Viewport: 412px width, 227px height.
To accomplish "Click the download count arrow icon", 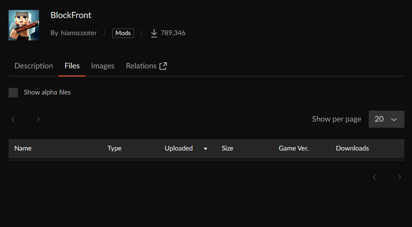I will 154,33.
